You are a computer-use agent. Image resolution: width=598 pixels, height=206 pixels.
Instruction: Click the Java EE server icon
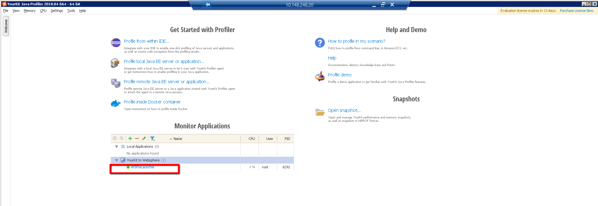pyautogui.click(x=115, y=63)
